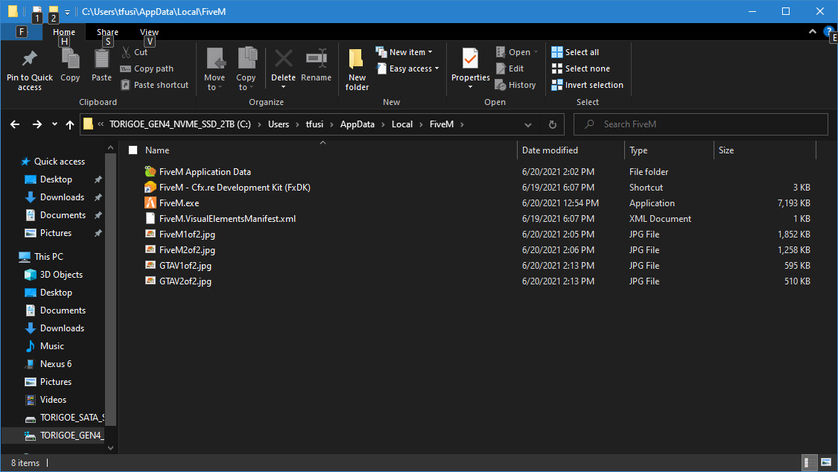This screenshot has height=472, width=838.
Task: Select the FxDK shortcut file
Action: pyautogui.click(x=235, y=188)
